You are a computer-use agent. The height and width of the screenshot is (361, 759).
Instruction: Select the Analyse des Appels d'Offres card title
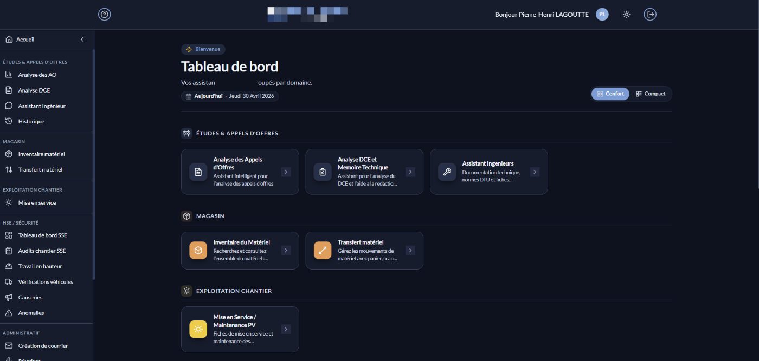(x=238, y=163)
